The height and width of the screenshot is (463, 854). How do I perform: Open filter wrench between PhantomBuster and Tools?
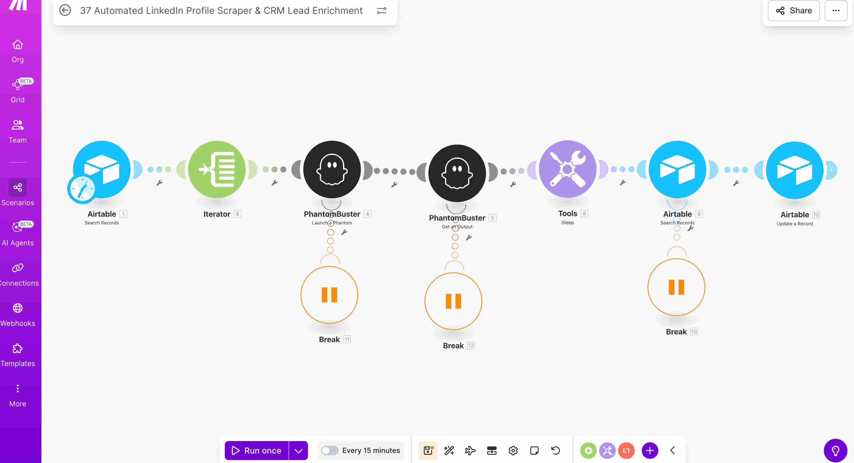[513, 184]
